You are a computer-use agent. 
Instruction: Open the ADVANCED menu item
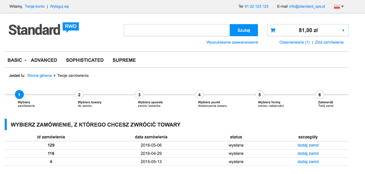pyautogui.click(x=44, y=60)
